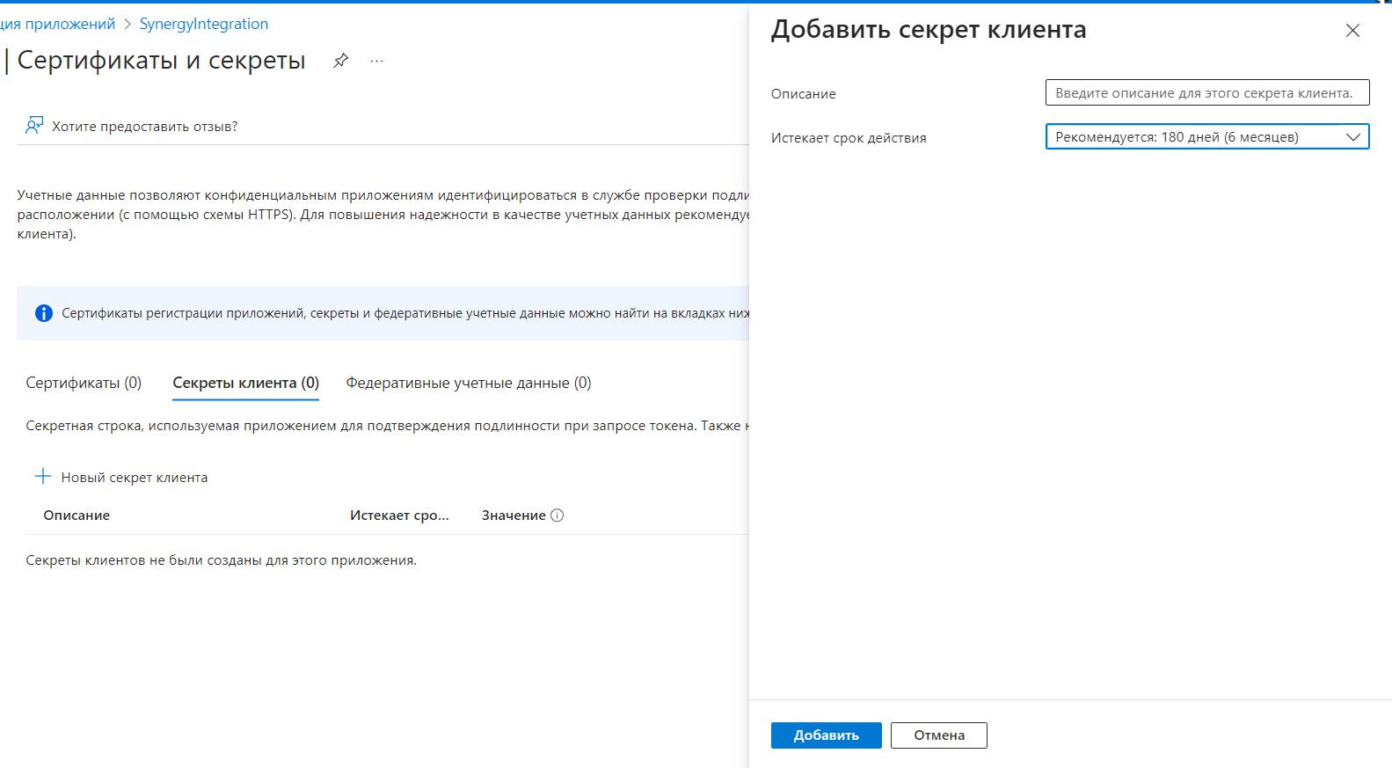Image resolution: width=1392 pixels, height=768 pixels.
Task: Click the Истекает срок действия label
Action: (849, 138)
